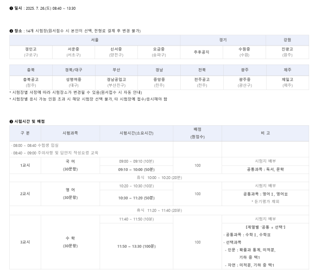Viewport: 315px width, 270px height.
Task: Click the 휴식 11:20 ~ 11:40 break row
Action: click(159, 210)
